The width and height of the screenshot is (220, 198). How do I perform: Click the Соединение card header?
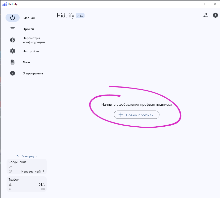[x=18, y=162]
